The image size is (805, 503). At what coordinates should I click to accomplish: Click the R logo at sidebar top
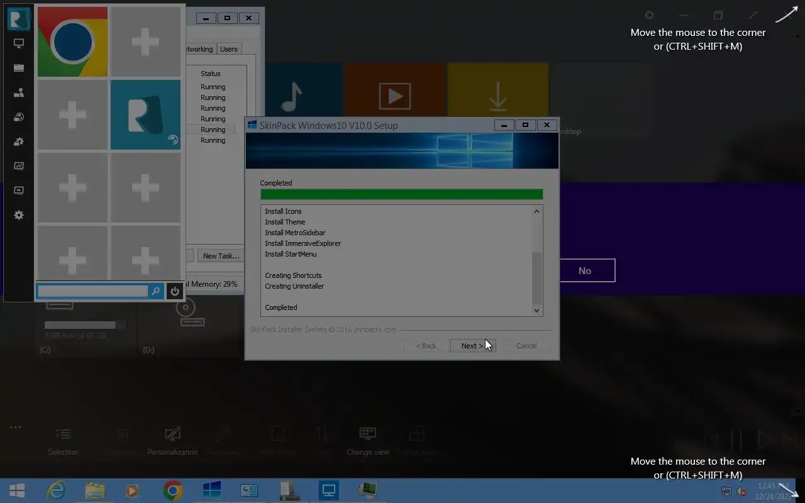coord(19,19)
